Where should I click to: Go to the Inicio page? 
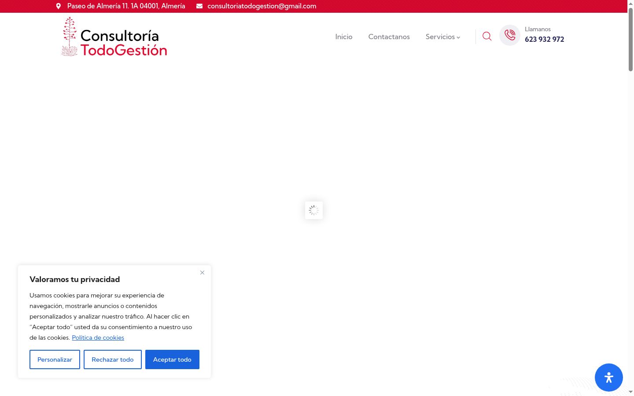pos(344,37)
